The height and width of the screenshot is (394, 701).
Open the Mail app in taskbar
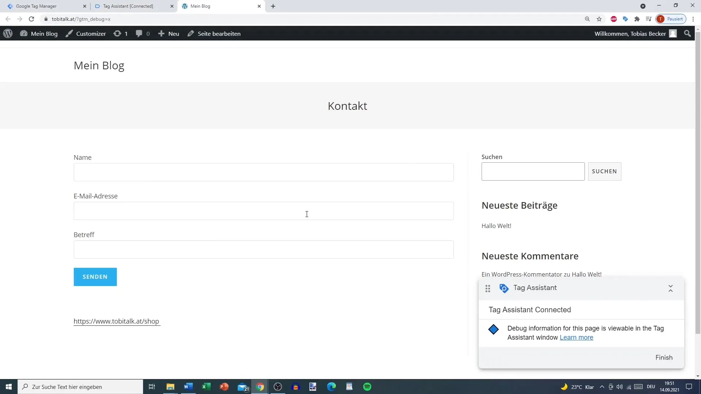243,387
